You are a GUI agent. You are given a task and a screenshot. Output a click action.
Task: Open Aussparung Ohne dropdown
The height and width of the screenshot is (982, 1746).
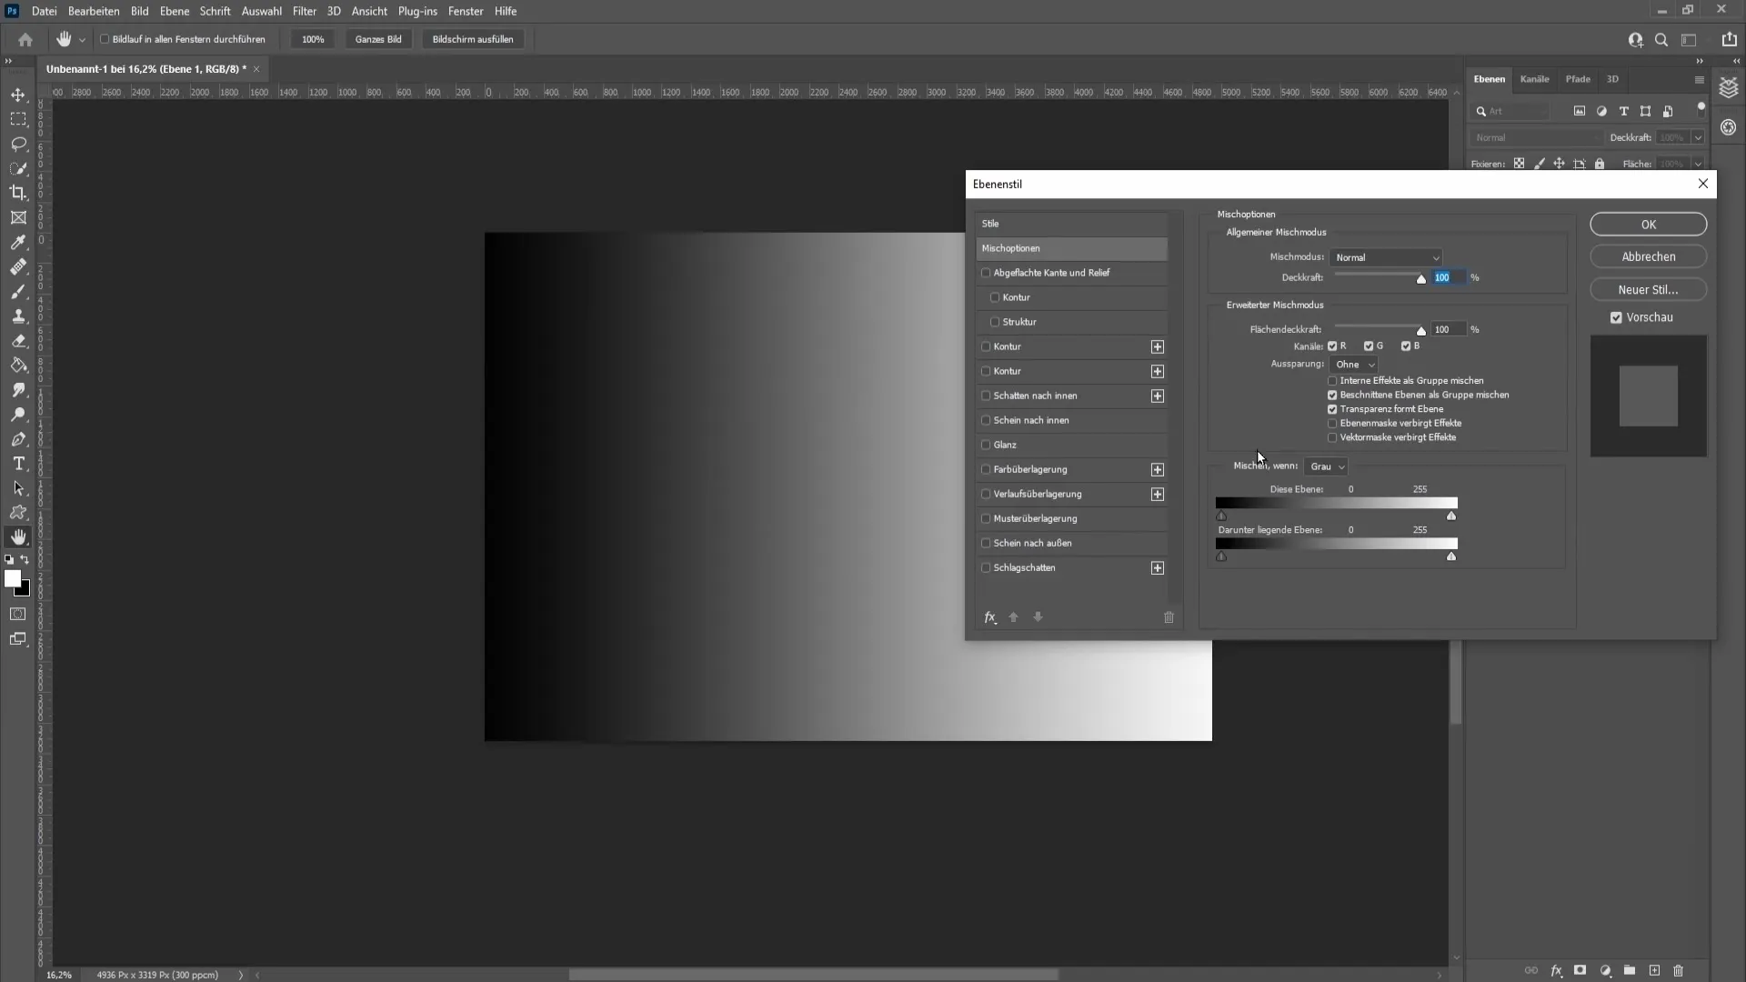click(1354, 365)
